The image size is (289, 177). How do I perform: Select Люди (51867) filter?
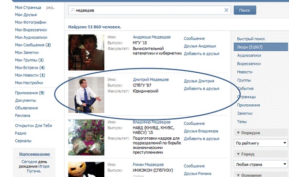[x=261, y=47]
